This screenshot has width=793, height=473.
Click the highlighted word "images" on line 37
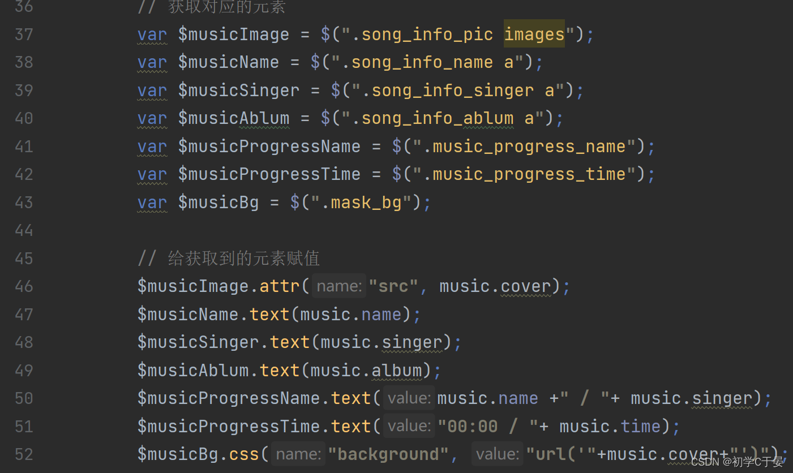534,35
